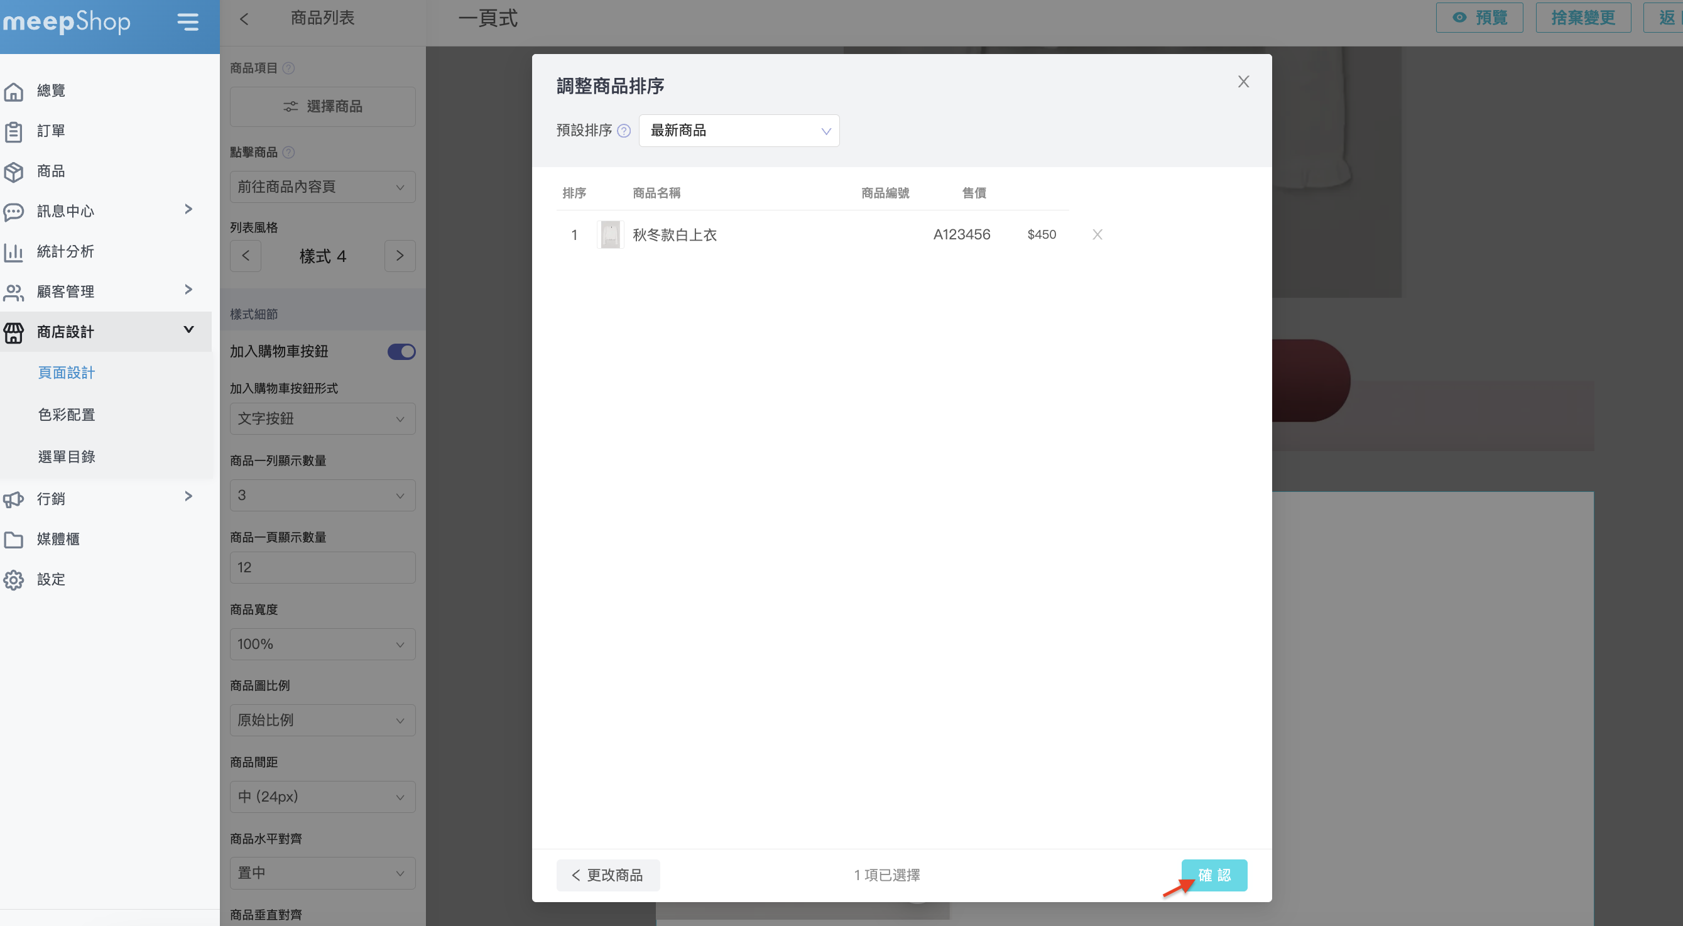The image size is (1683, 926).
Task: Click the 預設排序 help question icon
Action: 624,131
